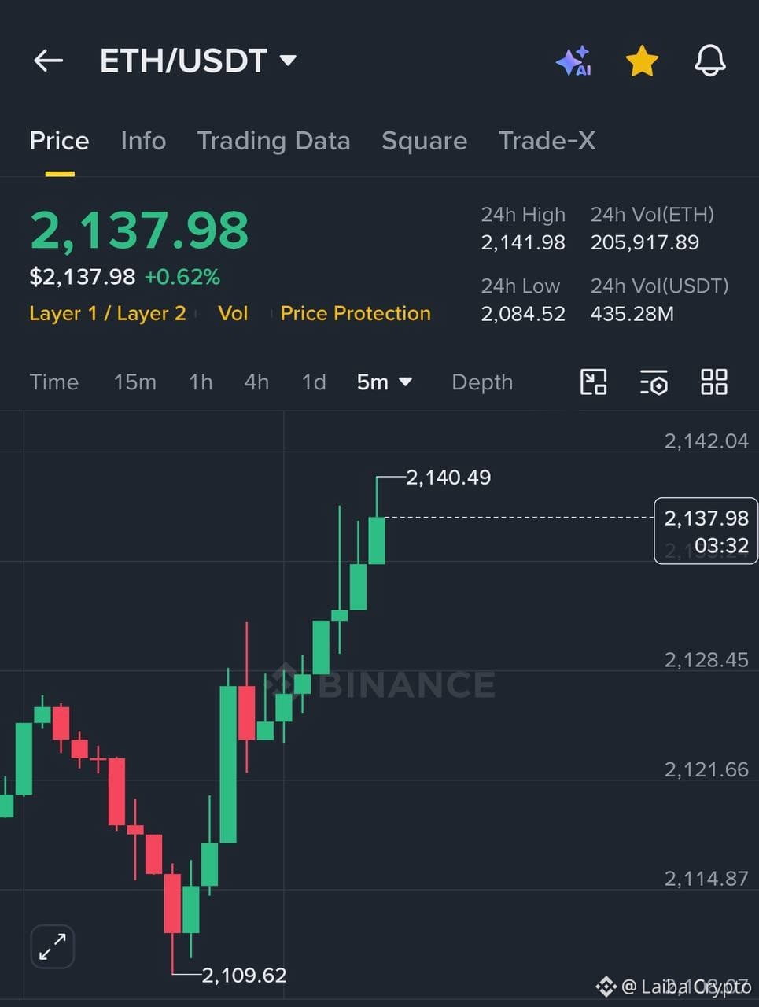Image resolution: width=759 pixels, height=1007 pixels.
Task: Tap the 24h Low value 2,084.52
Action: click(523, 314)
